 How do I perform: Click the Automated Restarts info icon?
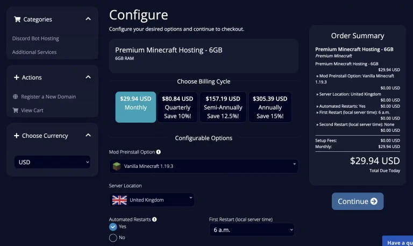tap(154, 220)
